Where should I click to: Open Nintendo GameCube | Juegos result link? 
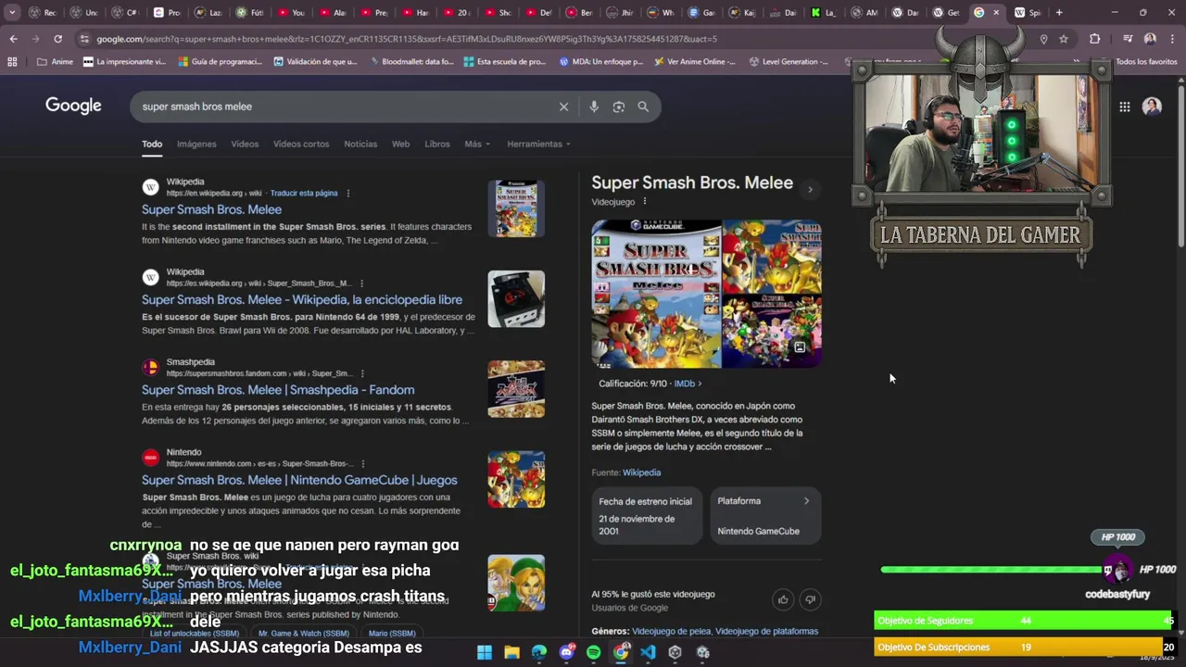pos(299,480)
